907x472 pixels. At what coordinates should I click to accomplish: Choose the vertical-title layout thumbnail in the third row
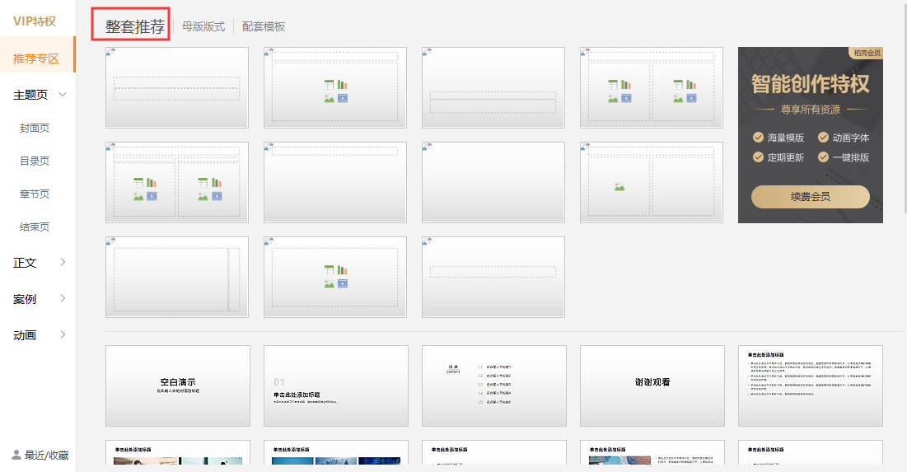177,277
